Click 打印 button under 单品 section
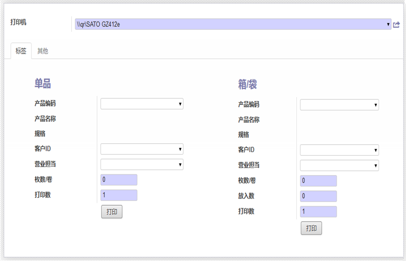The height and width of the screenshot is (261, 406). click(x=112, y=212)
